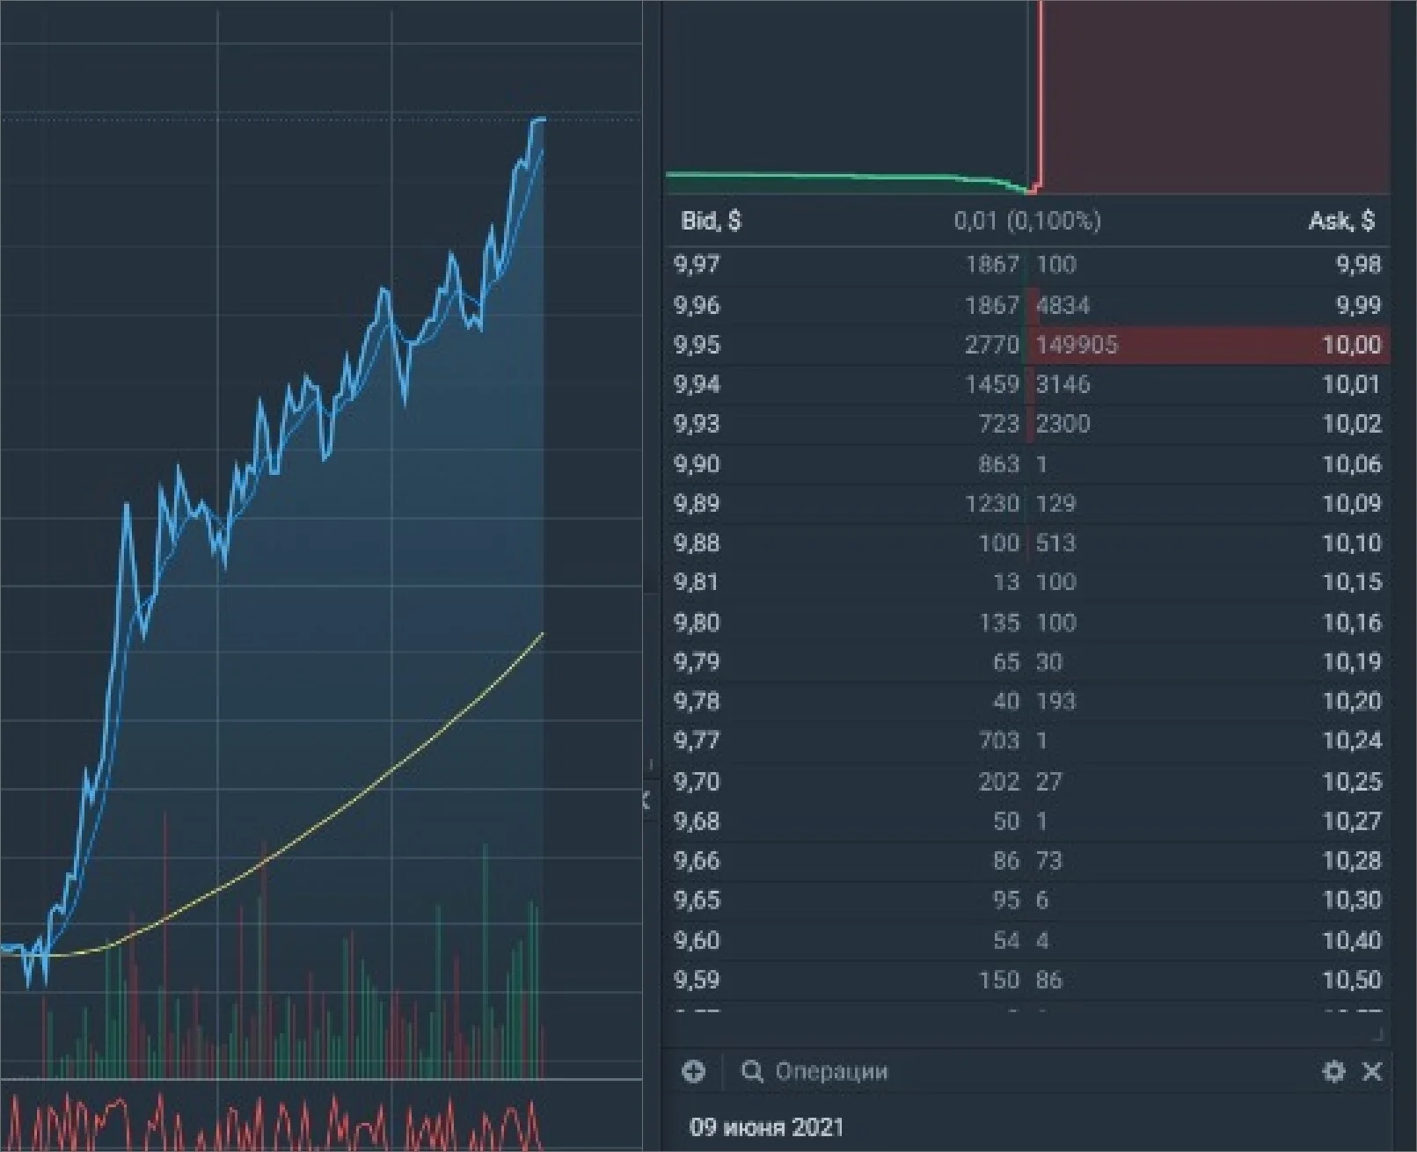
Task: Open the Операции panel settings gear
Action: tap(1333, 1071)
